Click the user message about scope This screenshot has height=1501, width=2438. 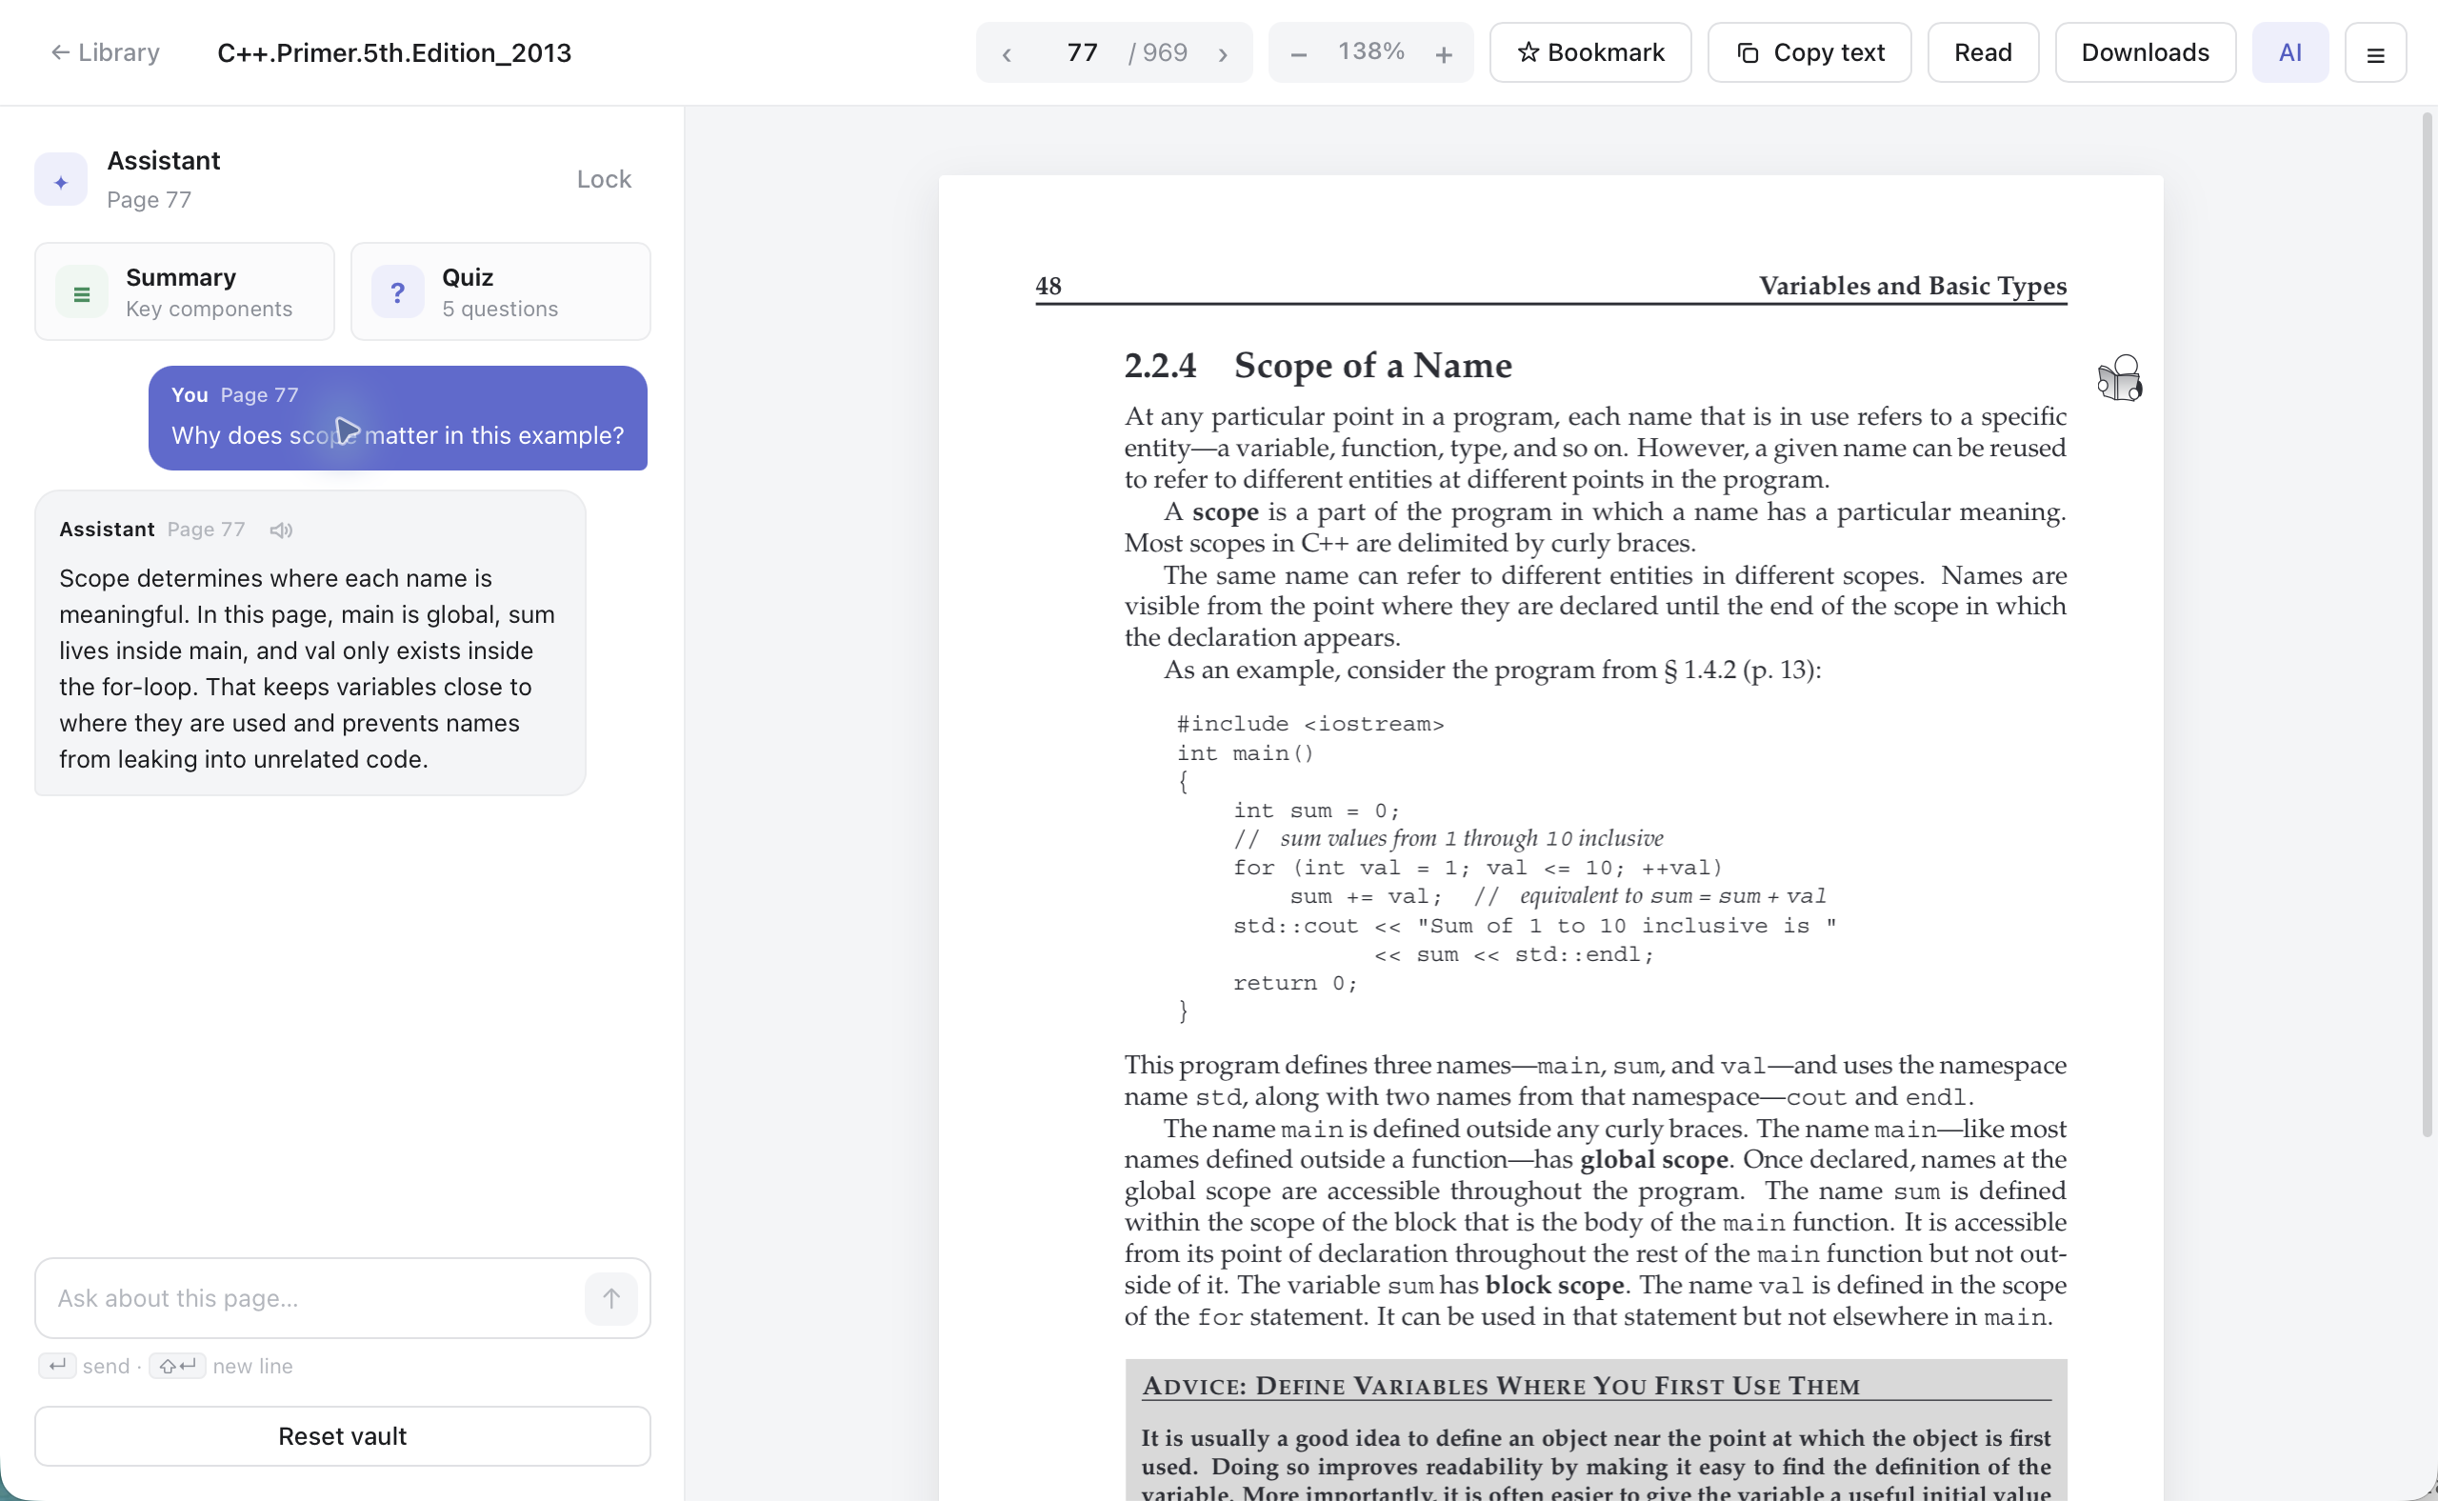pyautogui.click(x=397, y=418)
